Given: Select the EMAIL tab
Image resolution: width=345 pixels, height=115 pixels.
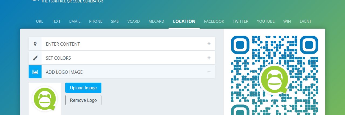Looking at the screenshot, I should tap(75, 21).
